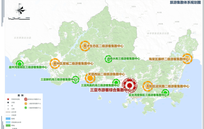Click the label 亚龙湾度假区三级游客集散中心

click(148, 95)
